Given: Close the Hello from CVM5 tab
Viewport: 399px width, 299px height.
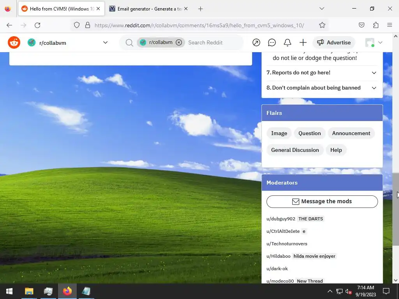Looking at the screenshot, I should tap(98, 9).
